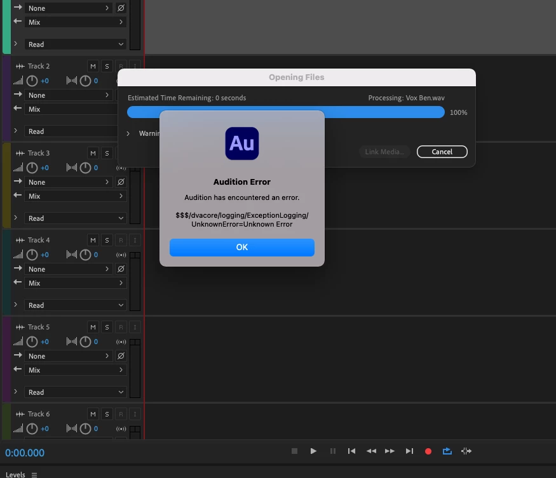
Task: Toggle Monitor Input on Track 4
Action: click(x=135, y=240)
